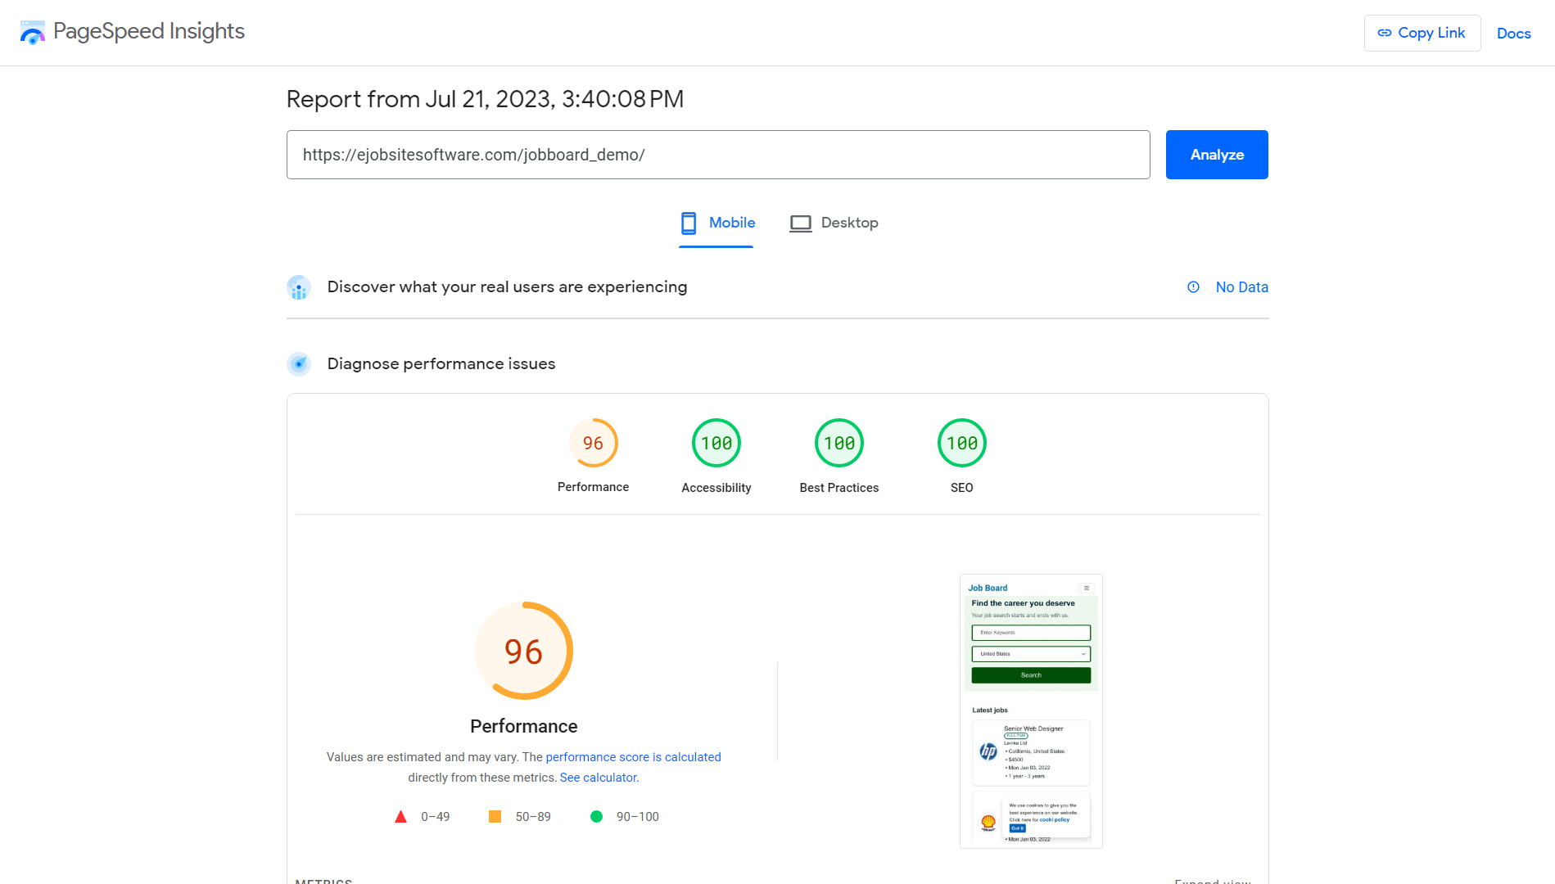Screen dimensions: 1555x884
Task: Click the Best Practices score circle
Action: 839,443
